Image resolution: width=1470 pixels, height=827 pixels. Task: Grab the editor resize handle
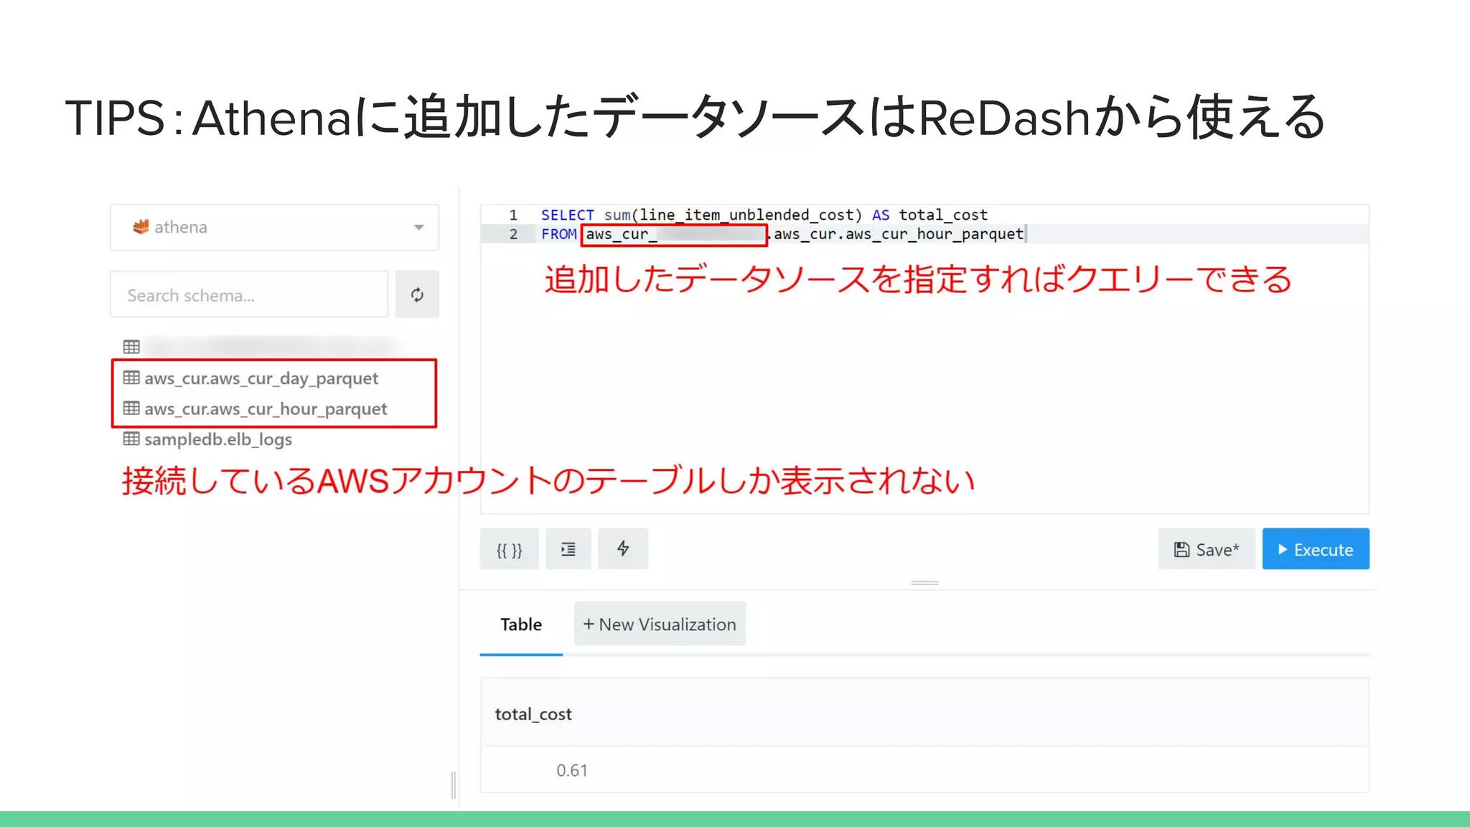tap(924, 583)
